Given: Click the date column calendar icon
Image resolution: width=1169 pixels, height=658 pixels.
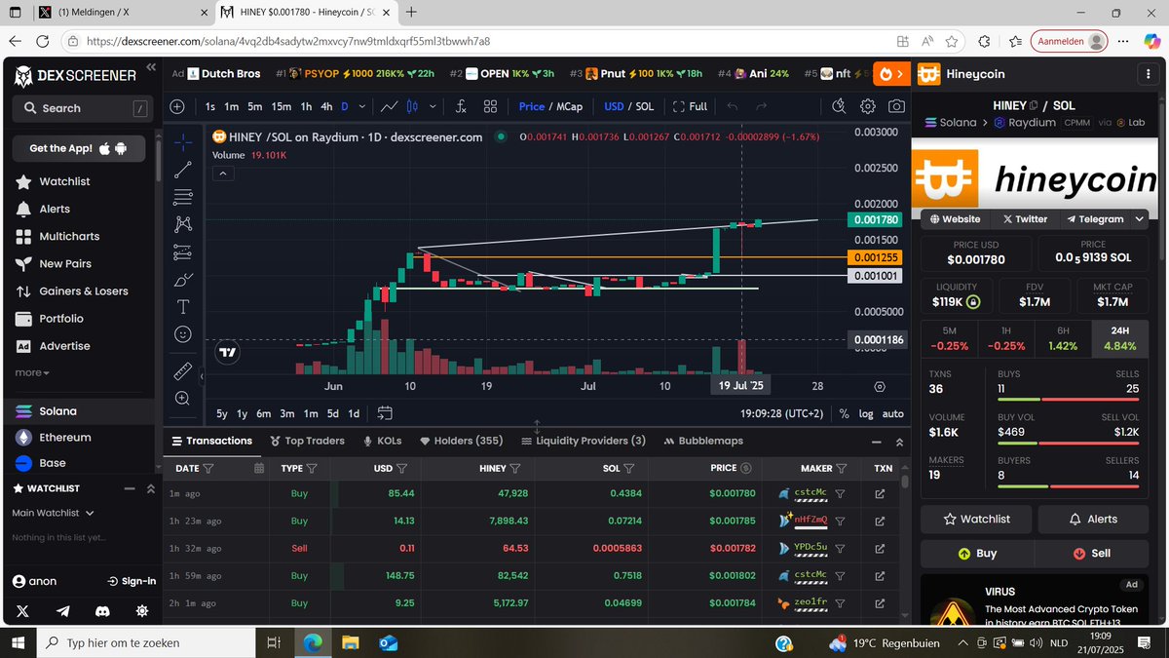Looking at the screenshot, I should (x=258, y=468).
